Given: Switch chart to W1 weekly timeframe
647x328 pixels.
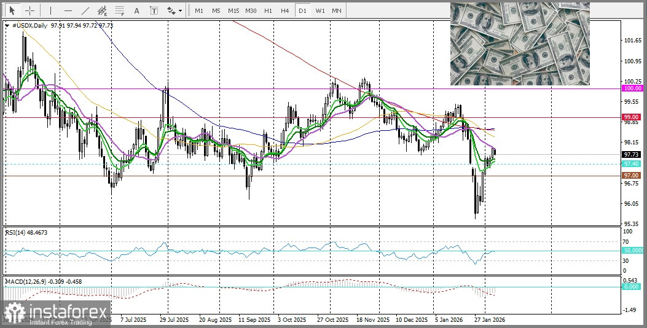Looking at the screenshot, I should pos(320,10).
